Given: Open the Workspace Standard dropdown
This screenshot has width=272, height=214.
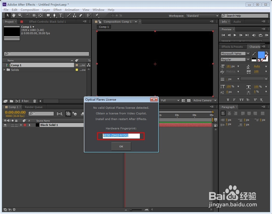Looking at the screenshot, I should pos(202,16).
